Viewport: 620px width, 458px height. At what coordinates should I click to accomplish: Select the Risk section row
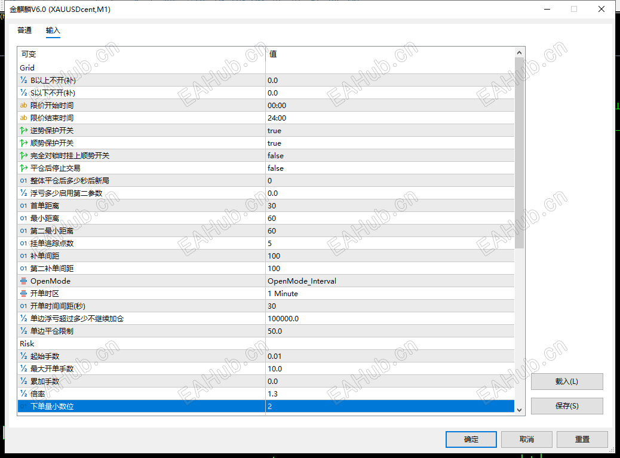[x=266, y=344]
